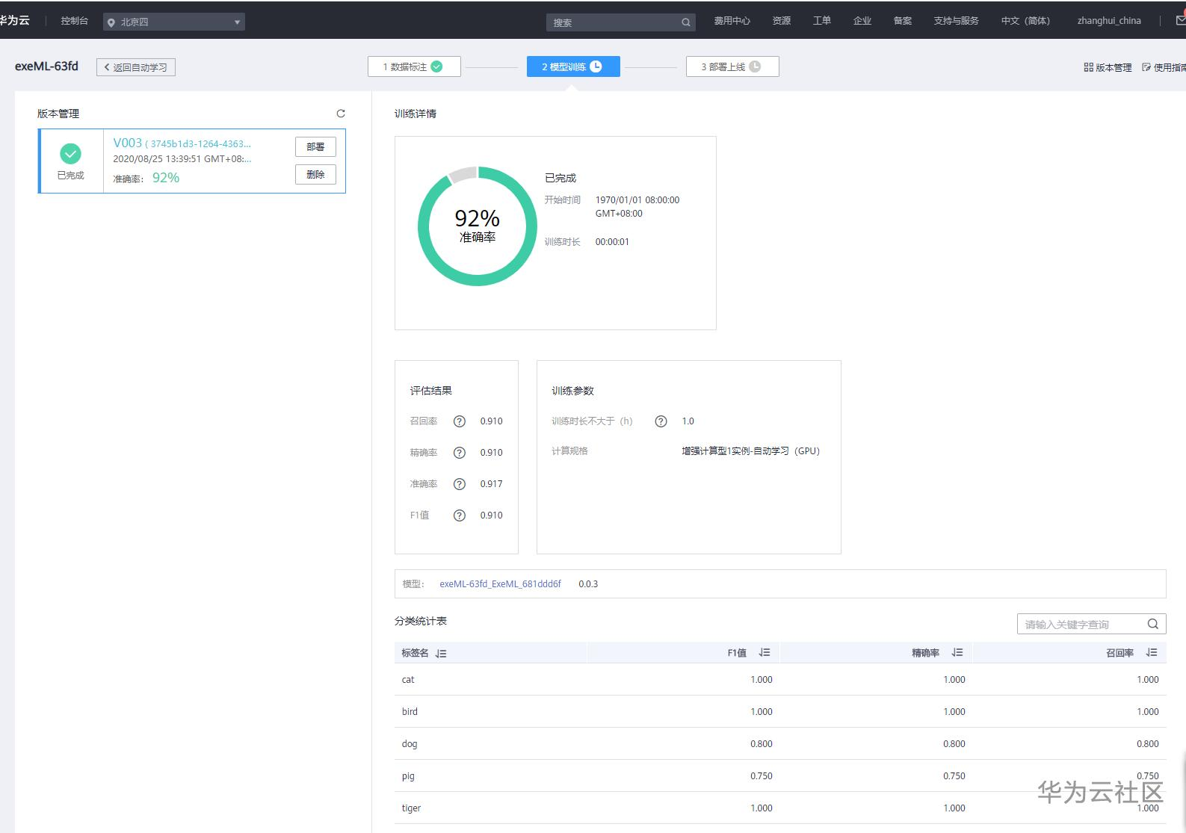The width and height of the screenshot is (1186, 833).
Task: Click the mail icon in top bar
Action: (x=1181, y=21)
